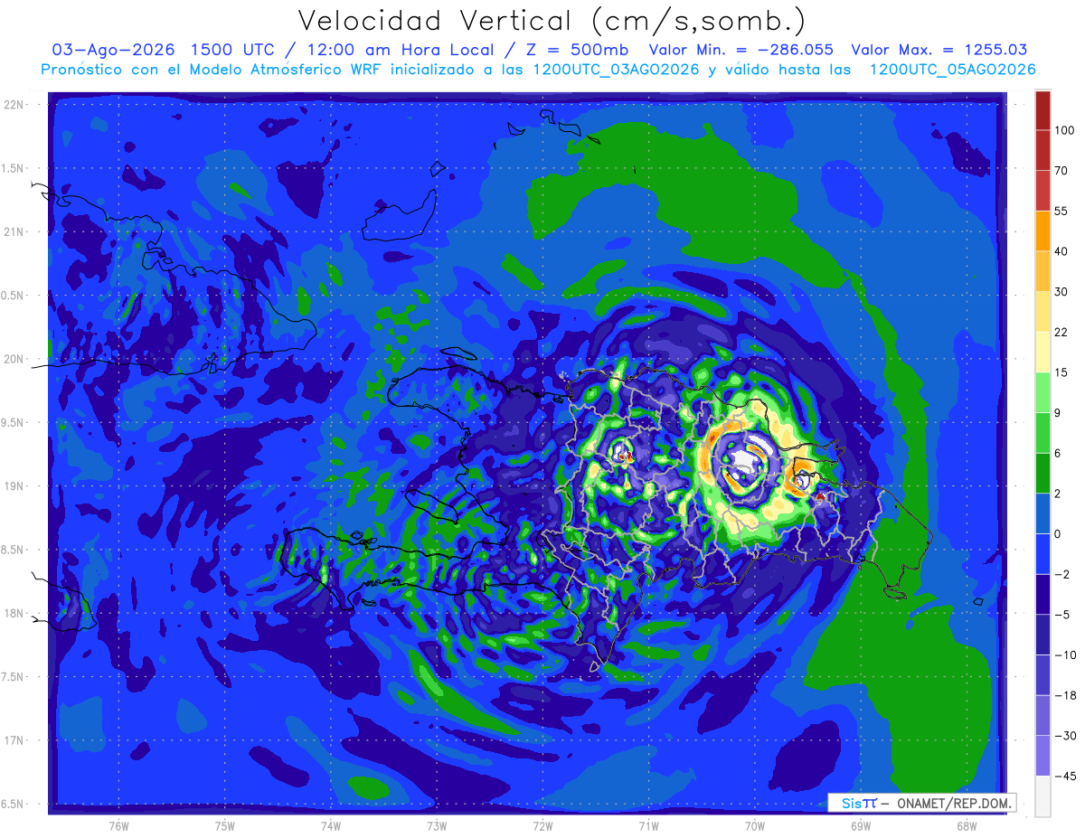The height and width of the screenshot is (838, 1085).
Task: Pick the orange swatch between 40 and 55
Action: pyautogui.click(x=1043, y=231)
